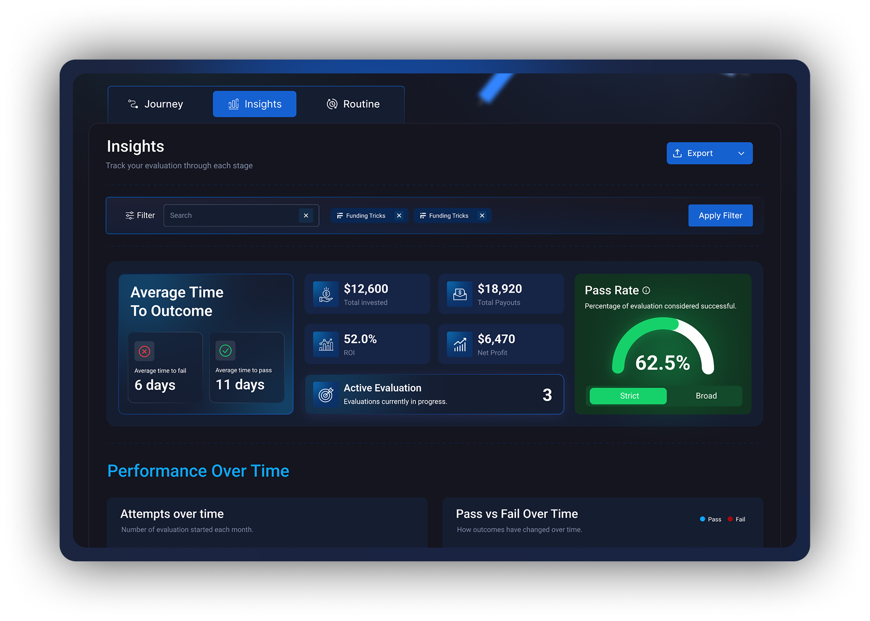Remove the second Funding Tricks filter
870x621 pixels.
pos(482,215)
